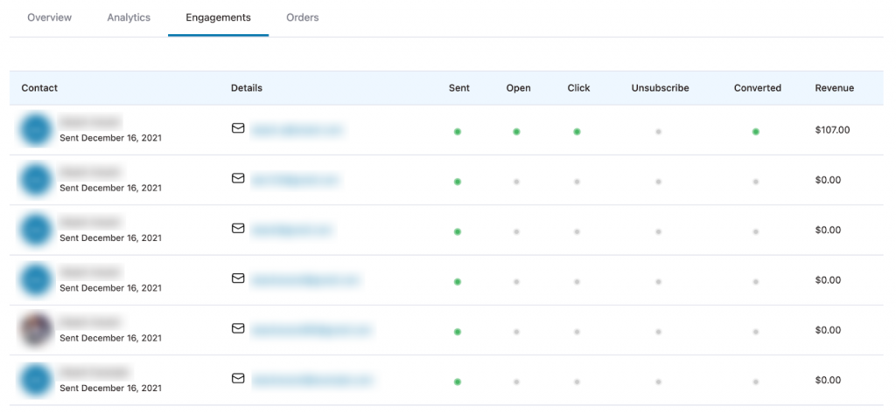Click the mail icon in the third contact row
Image resolution: width=896 pixels, height=413 pixels.
pos(238,228)
